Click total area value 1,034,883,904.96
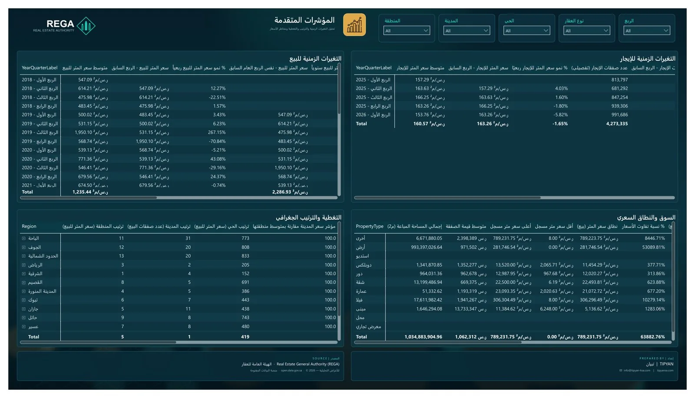Image resolution: width=695 pixels, height=398 pixels. point(423,337)
